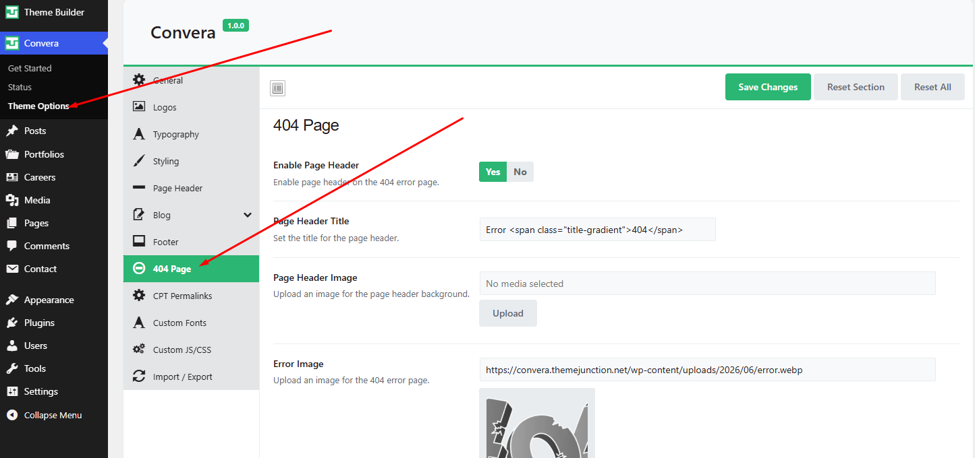Click the Theme Builder icon in sidebar
The image size is (975, 458).
pyautogui.click(x=12, y=12)
